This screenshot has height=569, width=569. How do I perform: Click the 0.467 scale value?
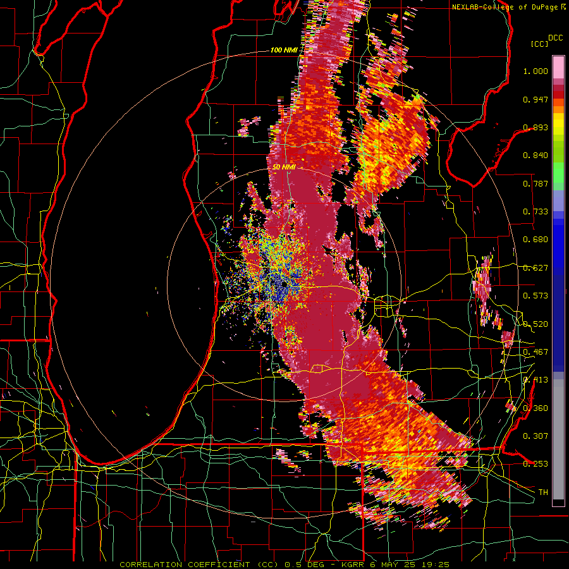click(535, 352)
